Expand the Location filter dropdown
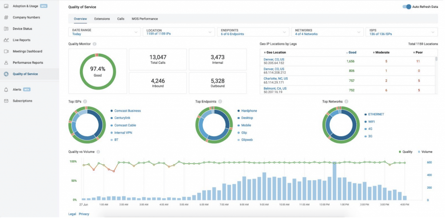The width and height of the screenshot is (445, 218). click(178, 32)
